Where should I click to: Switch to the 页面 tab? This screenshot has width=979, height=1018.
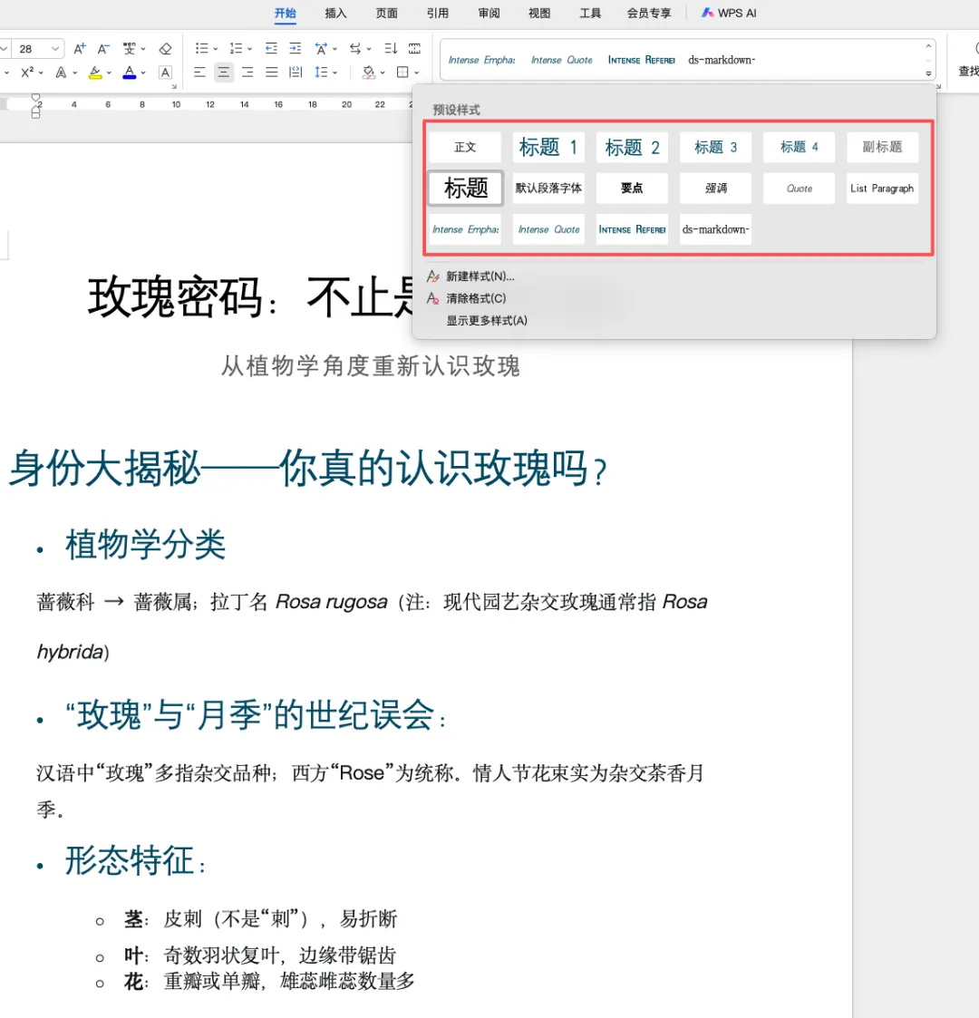tap(387, 13)
